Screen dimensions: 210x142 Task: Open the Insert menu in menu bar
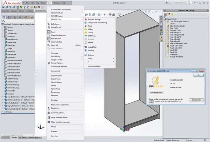pyautogui.click(x=43, y=3)
